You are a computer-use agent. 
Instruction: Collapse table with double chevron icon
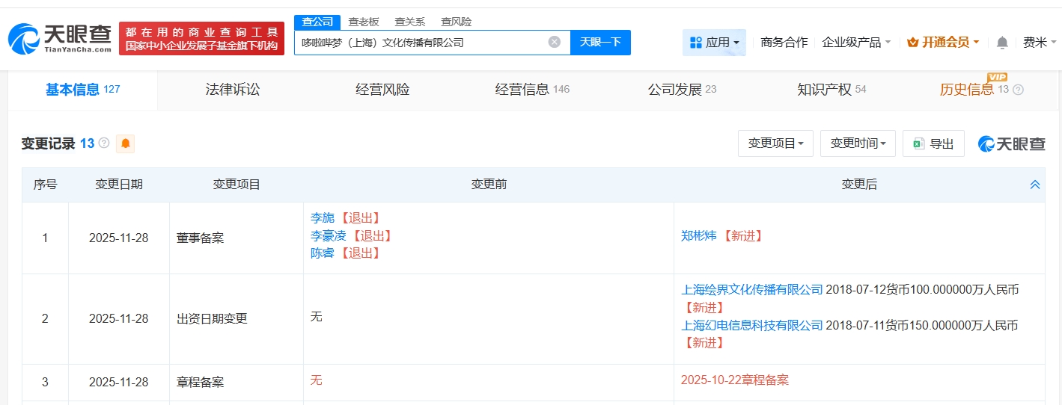click(x=1035, y=185)
